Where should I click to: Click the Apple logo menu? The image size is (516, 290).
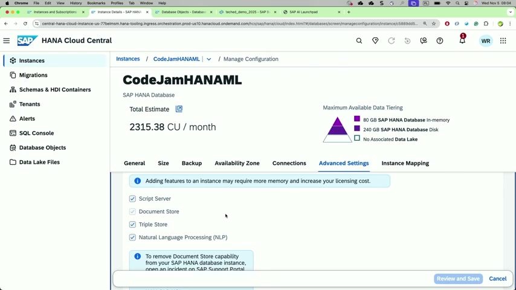tap(7, 3)
